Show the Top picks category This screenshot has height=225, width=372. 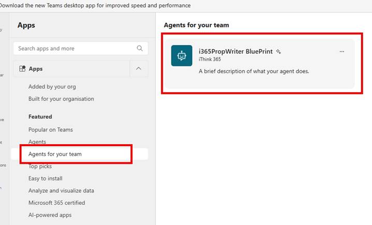(40, 166)
